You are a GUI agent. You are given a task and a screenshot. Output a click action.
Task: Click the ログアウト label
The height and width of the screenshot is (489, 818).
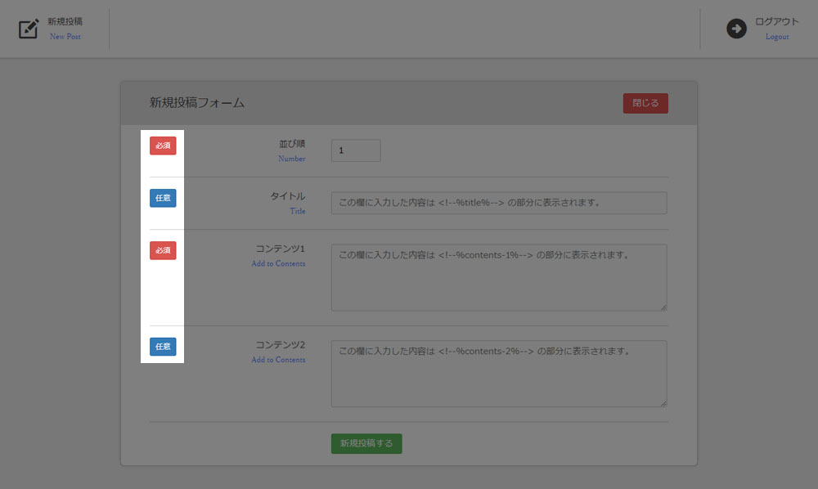tap(777, 21)
